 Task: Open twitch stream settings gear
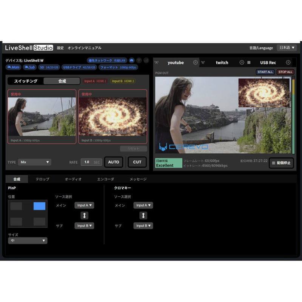[242, 63]
